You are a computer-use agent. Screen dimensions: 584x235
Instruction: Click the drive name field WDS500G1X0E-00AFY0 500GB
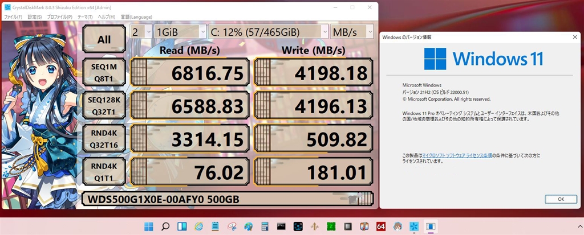click(228, 199)
